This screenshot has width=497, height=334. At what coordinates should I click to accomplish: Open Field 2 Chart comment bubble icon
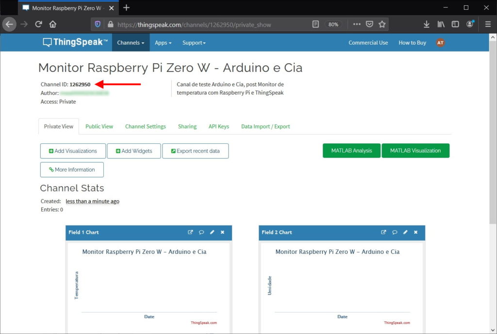[395, 232]
